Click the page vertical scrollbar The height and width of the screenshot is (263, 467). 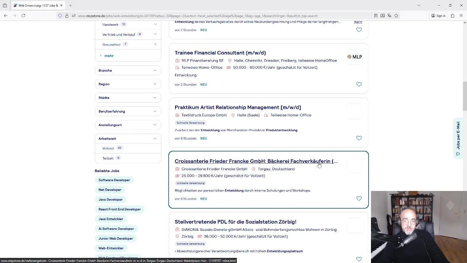click(464, 96)
